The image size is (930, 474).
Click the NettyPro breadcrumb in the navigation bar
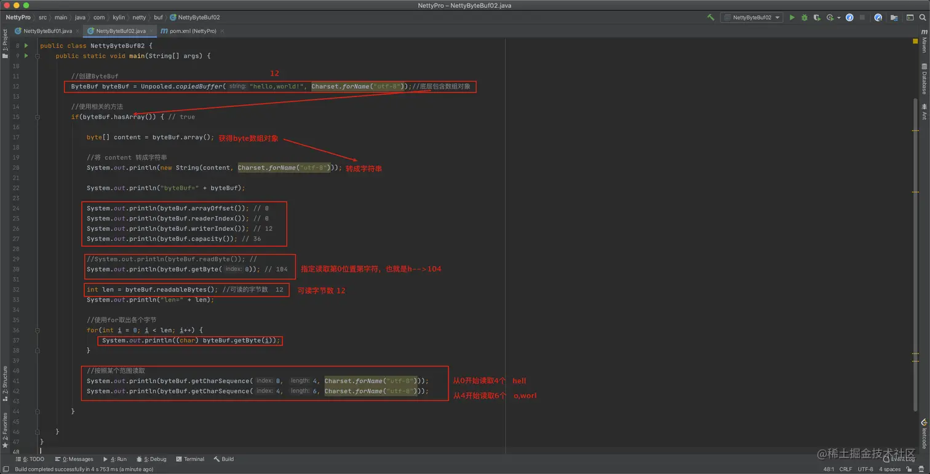(x=18, y=18)
